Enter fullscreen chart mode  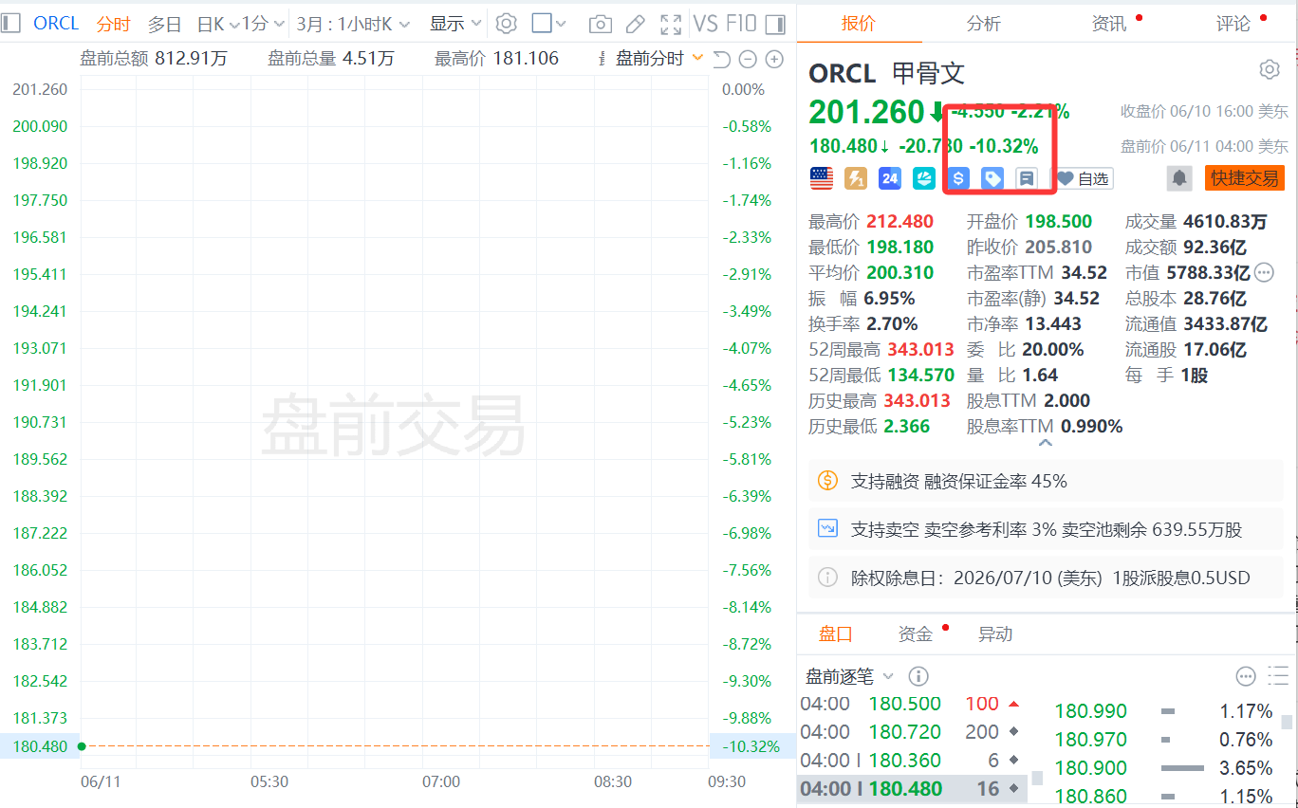click(671, 24)
